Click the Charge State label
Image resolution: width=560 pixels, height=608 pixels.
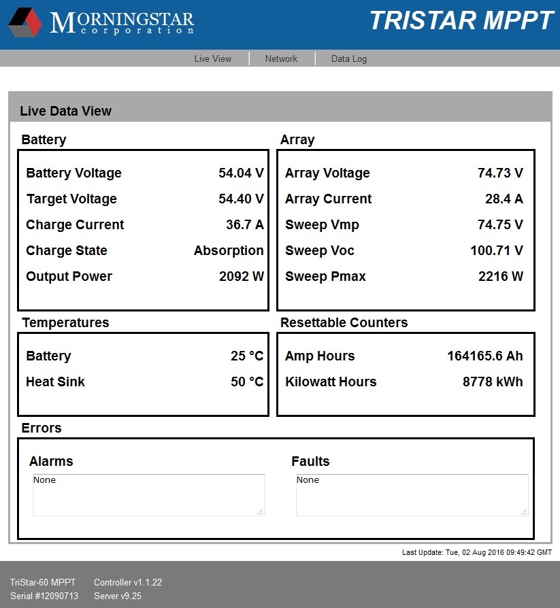67,250
